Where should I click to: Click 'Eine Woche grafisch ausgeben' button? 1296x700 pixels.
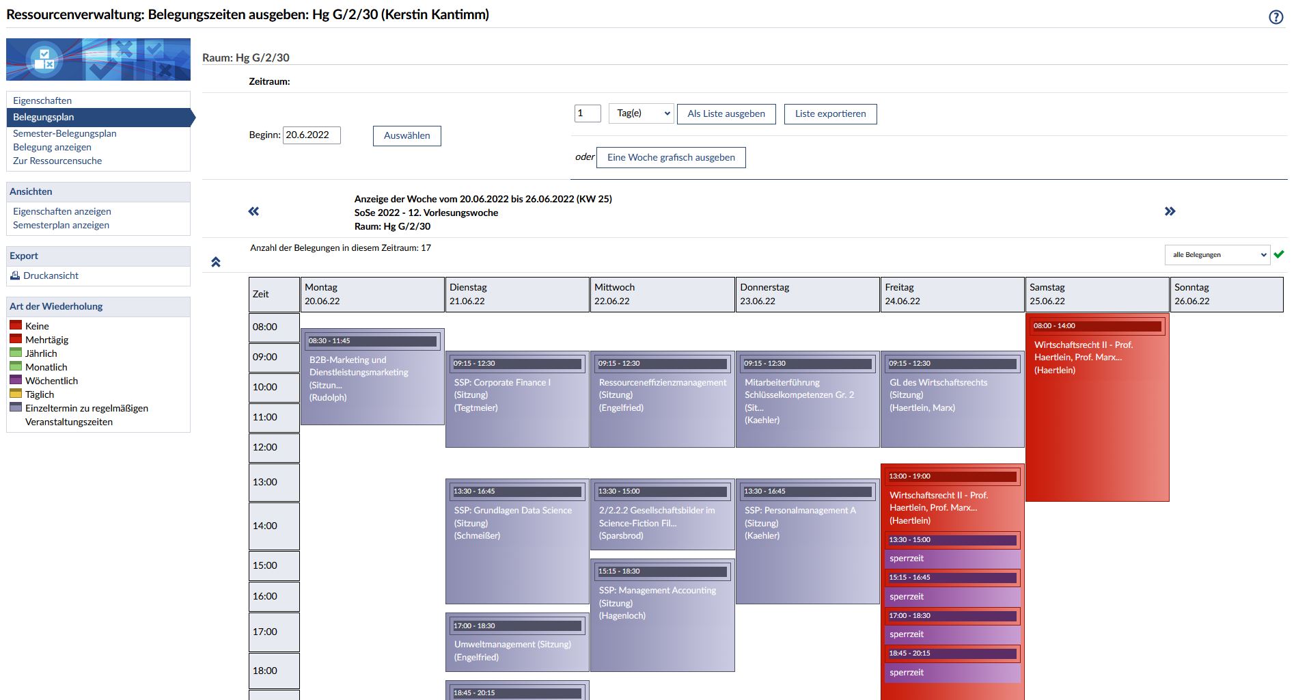pyautogui.click(x=671, y=157)
